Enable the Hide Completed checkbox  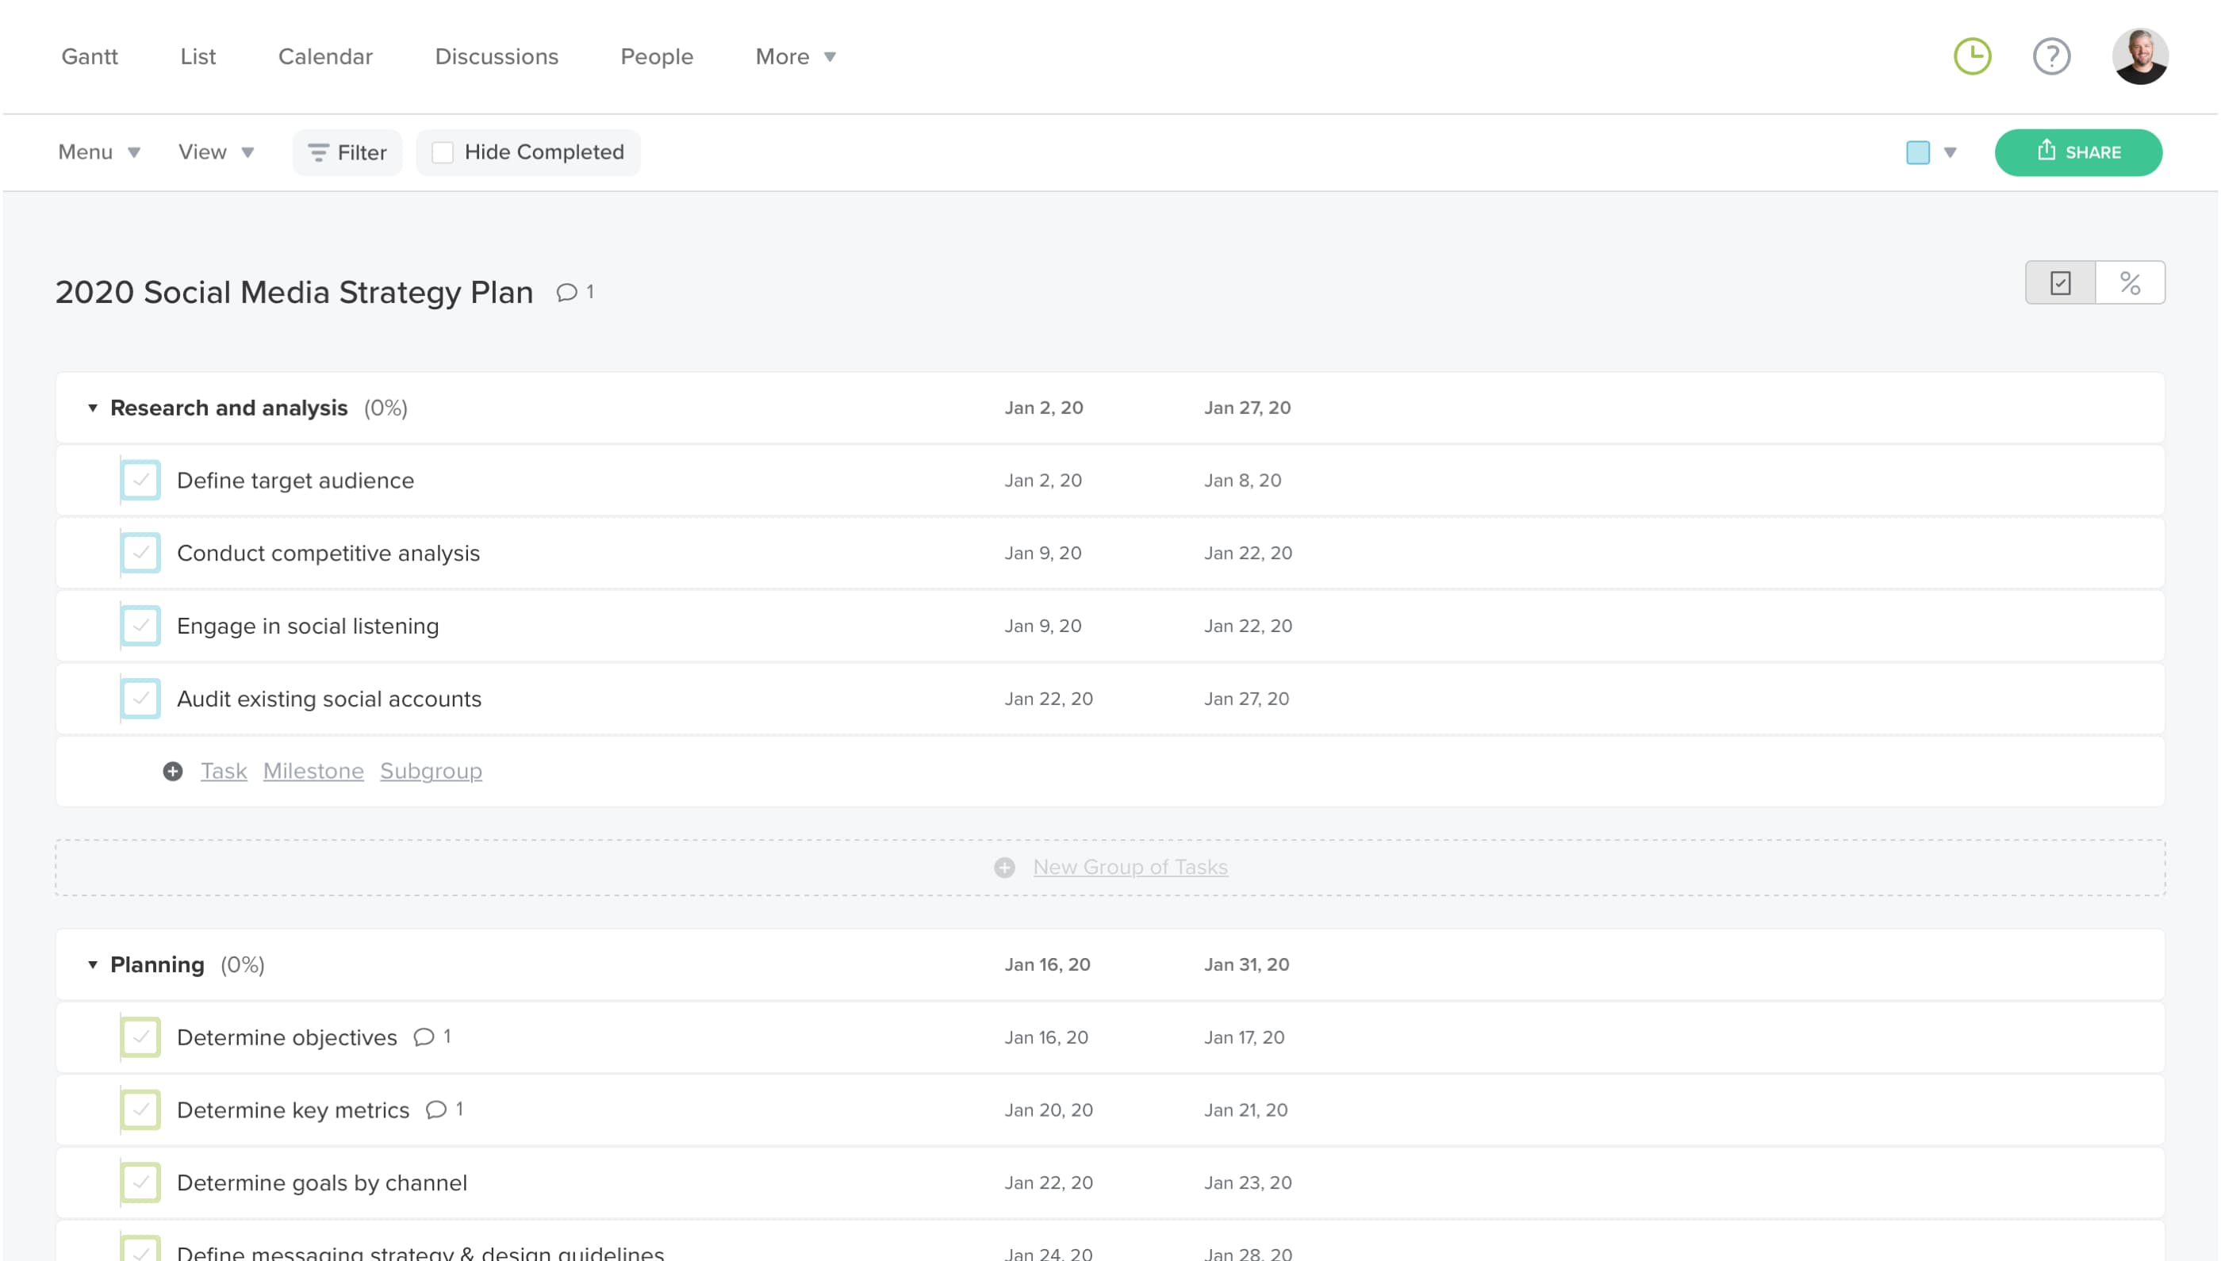[443, 152]
